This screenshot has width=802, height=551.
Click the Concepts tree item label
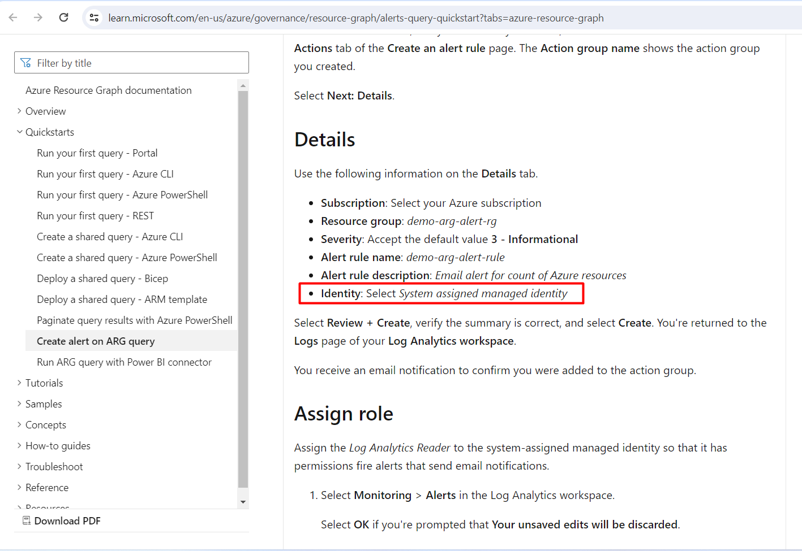pos(46,425)
